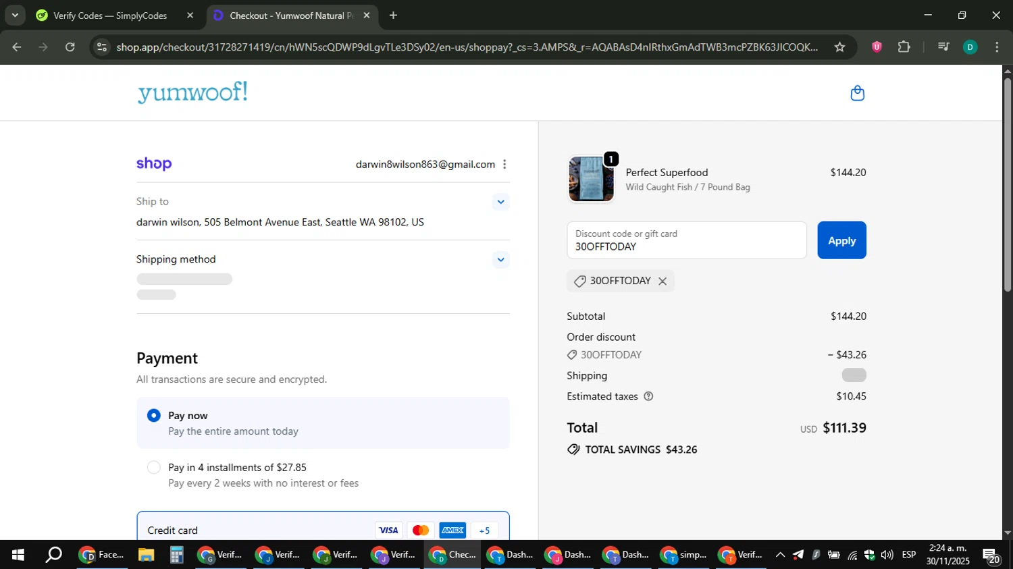
Task: Switch ESP keyboard language indicator
Action: [x=909, y=555]
